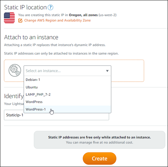Choose Ubuntu from the instance list
This screenshot has width=168, height=167.
pyautogui.click(x=67, y=87)
